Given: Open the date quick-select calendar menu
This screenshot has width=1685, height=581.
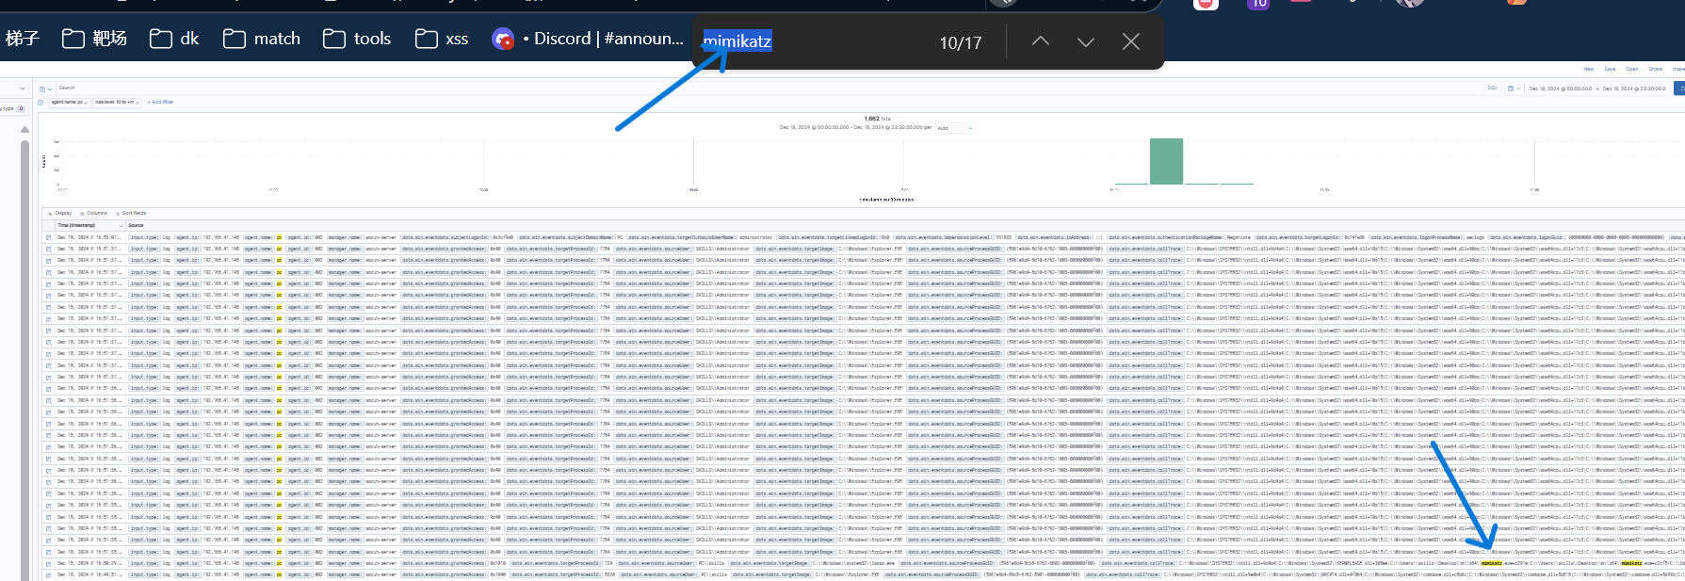Looking at the screenshot, I should [x=1513, y=89].
